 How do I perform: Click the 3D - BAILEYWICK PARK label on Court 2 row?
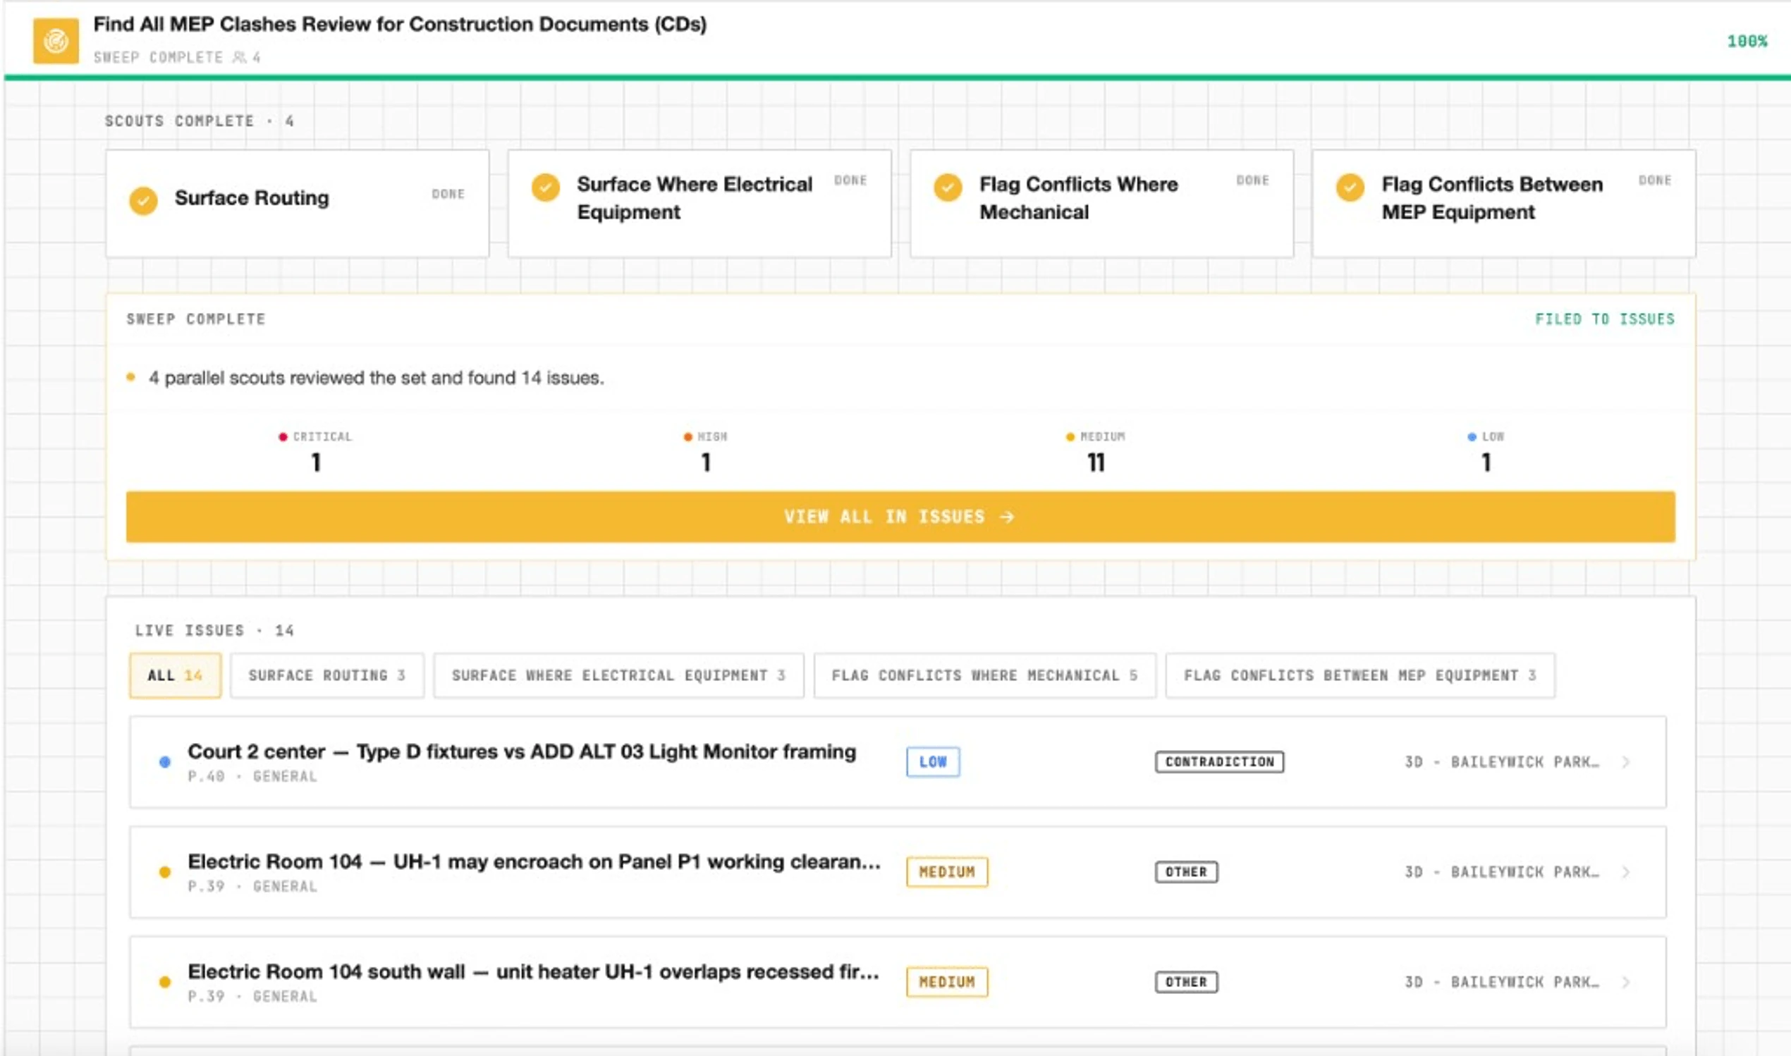(1501, 762)
